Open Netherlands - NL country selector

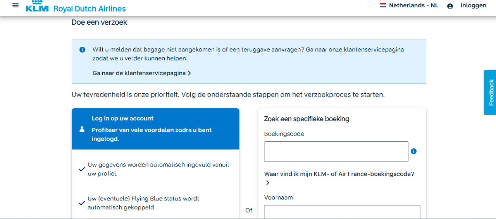tap(409, 5)
